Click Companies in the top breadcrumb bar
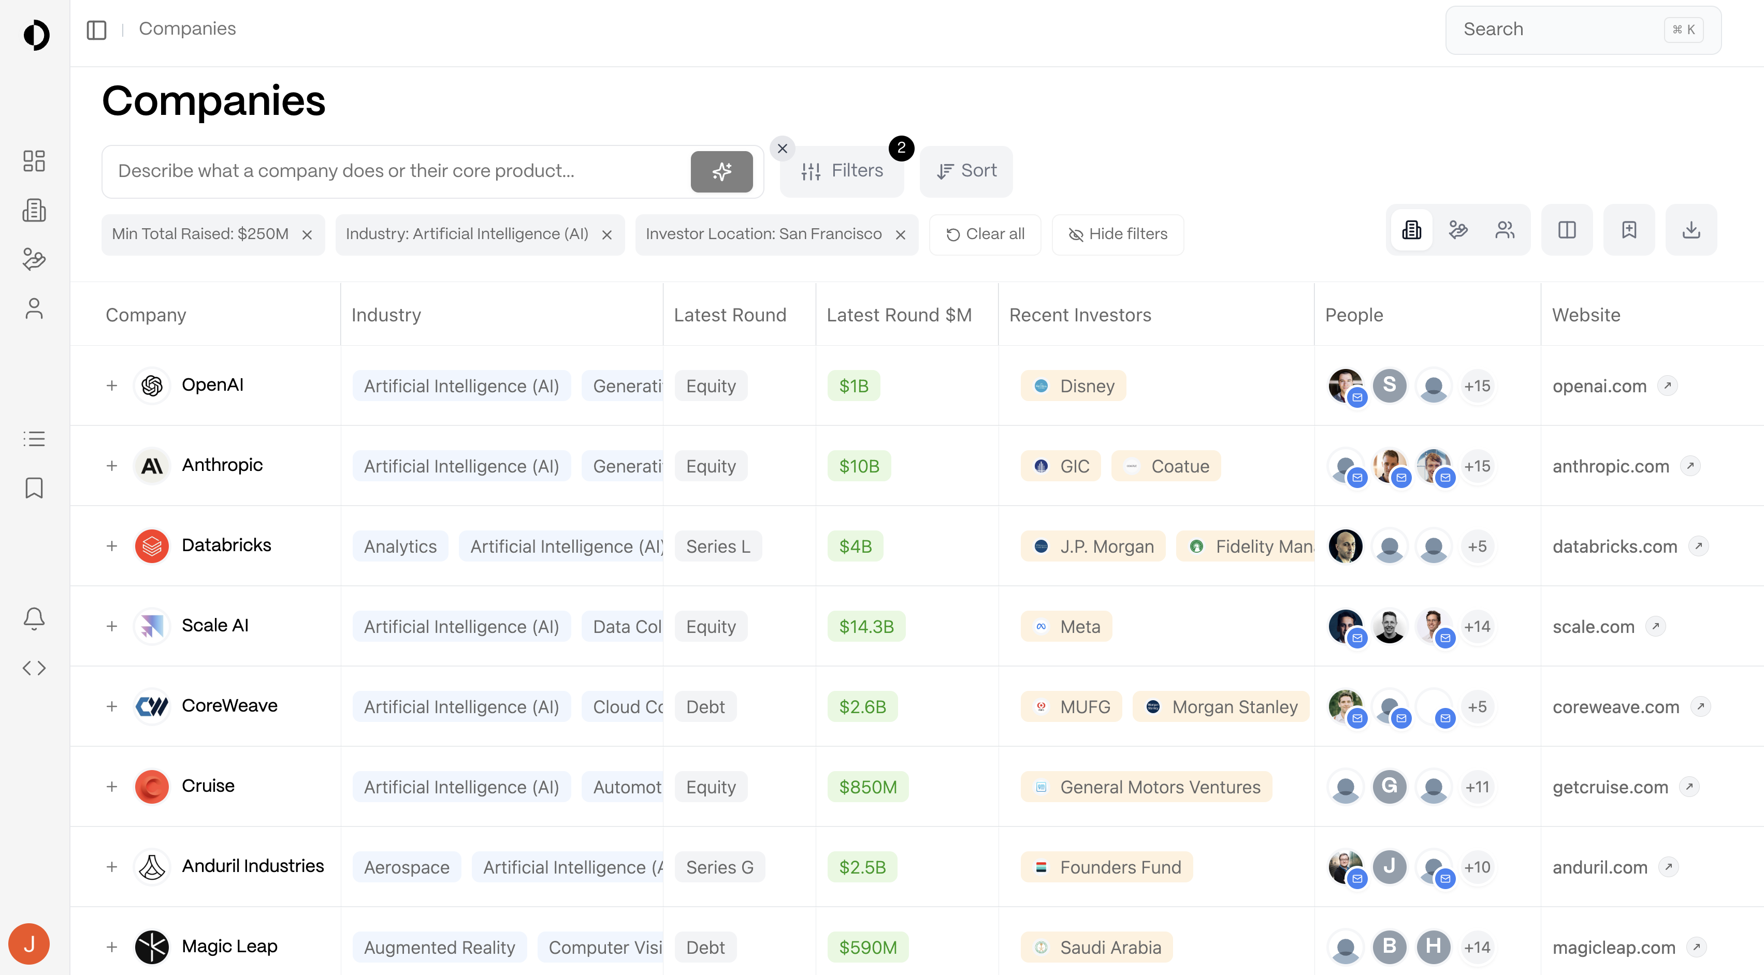 (x=187, y=29)
